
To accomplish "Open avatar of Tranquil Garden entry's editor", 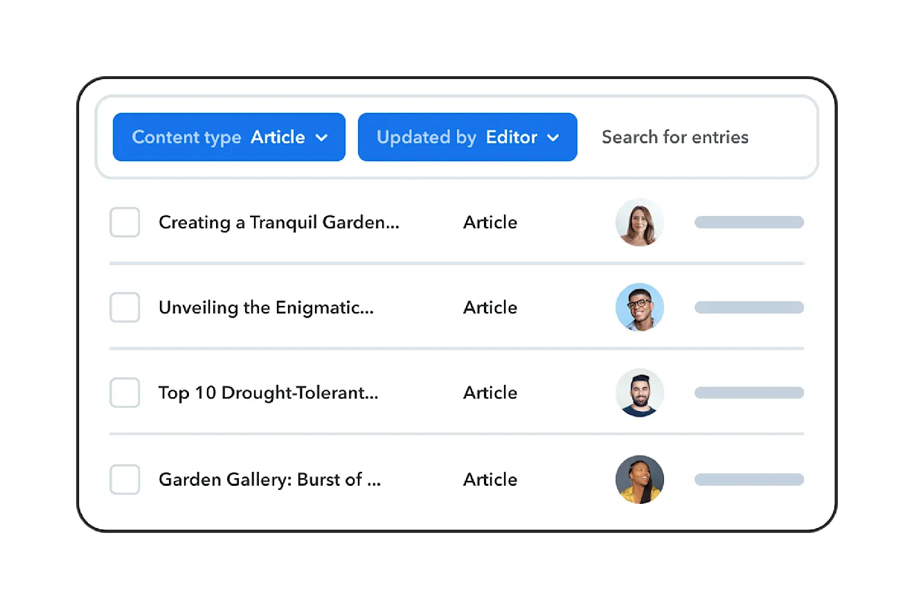I will (640, 222).
